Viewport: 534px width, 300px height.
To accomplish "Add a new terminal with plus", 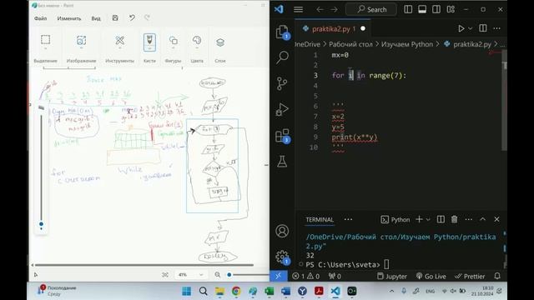I will point(419,219).
